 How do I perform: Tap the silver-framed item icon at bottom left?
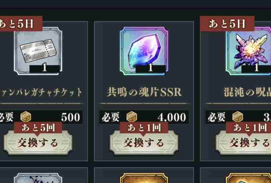[38, 178]
